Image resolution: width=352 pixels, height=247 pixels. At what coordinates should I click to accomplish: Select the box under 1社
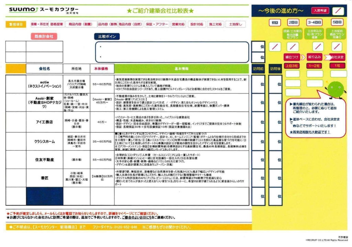338,74
